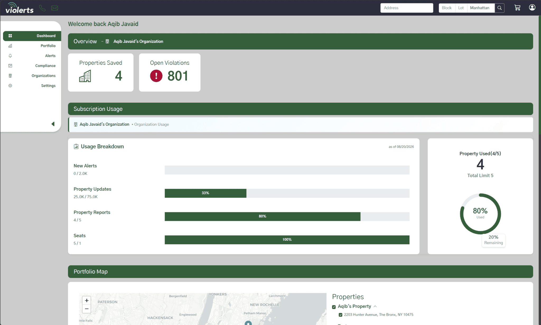Collapse the Aqib's Property group chevron
The height and width of the screenshot is (325, 541).
375,306
